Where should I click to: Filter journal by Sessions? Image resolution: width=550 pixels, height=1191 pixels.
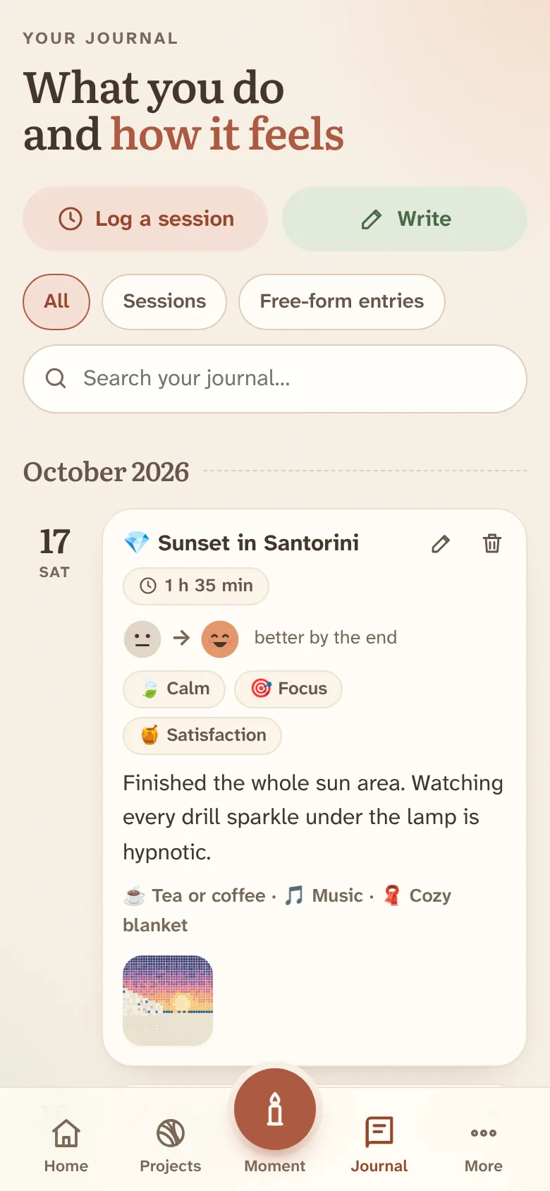coord(164,302)
